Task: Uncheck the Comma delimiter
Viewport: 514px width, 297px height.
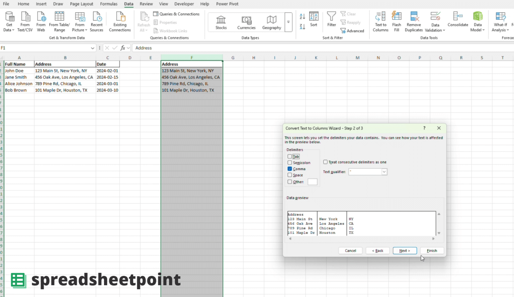Action: click(289, 169)
